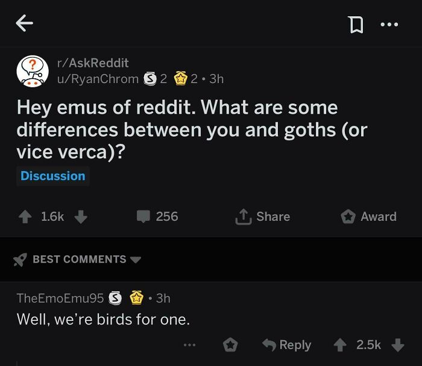Downvote the emus of reddit post
Image resolution: width=422 pixels, height=366 pixels.
(x=81, y=217)
